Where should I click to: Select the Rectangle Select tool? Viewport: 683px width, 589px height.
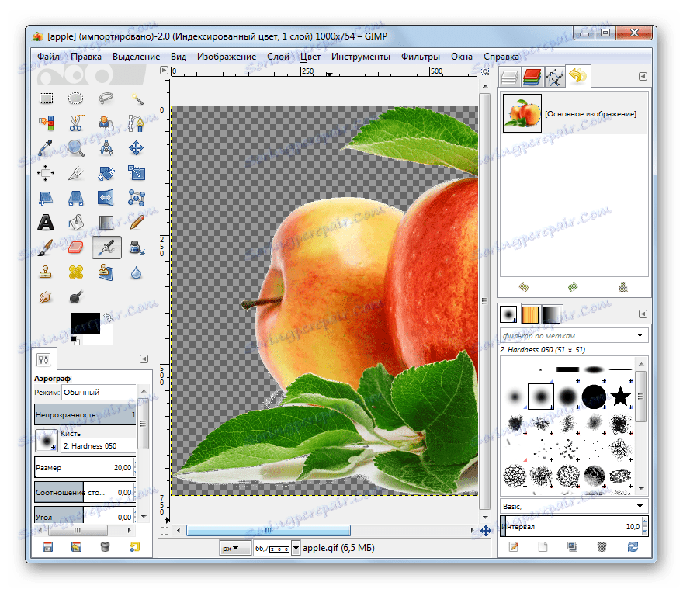click(46, 99)
